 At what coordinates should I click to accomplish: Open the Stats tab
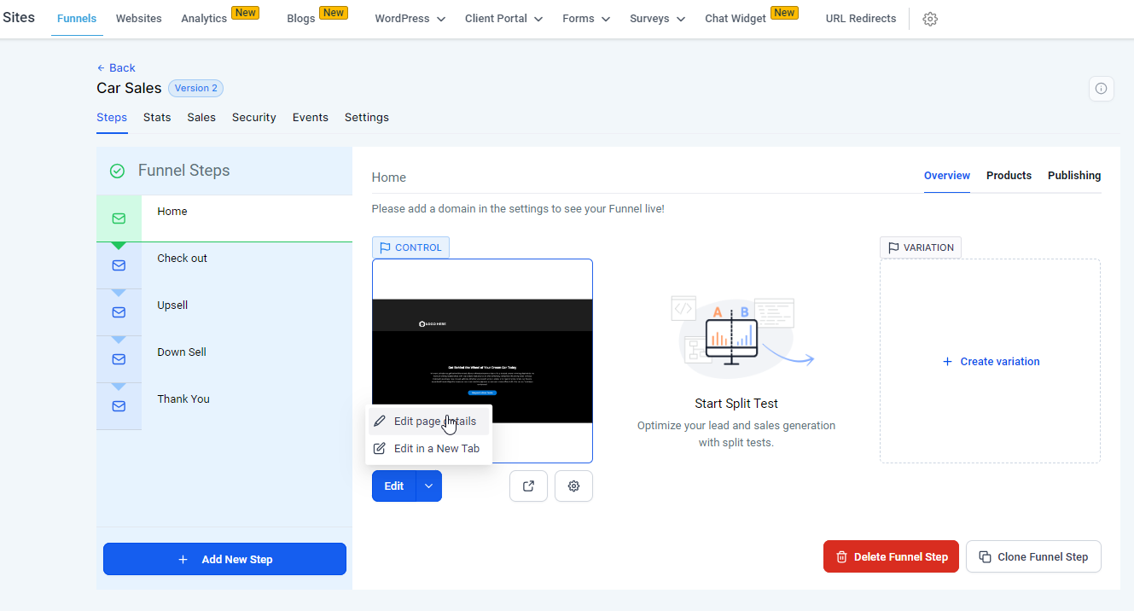157,118
